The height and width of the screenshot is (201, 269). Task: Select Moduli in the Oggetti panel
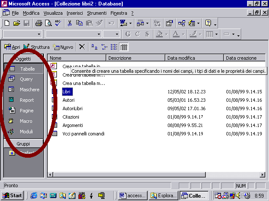click(24, 132)
